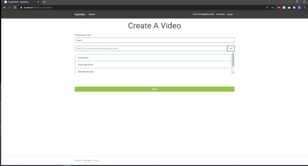This screenshot has height=166, width=308.
Task: Focus the Enter a fact input field
Action: click(151, 48)
